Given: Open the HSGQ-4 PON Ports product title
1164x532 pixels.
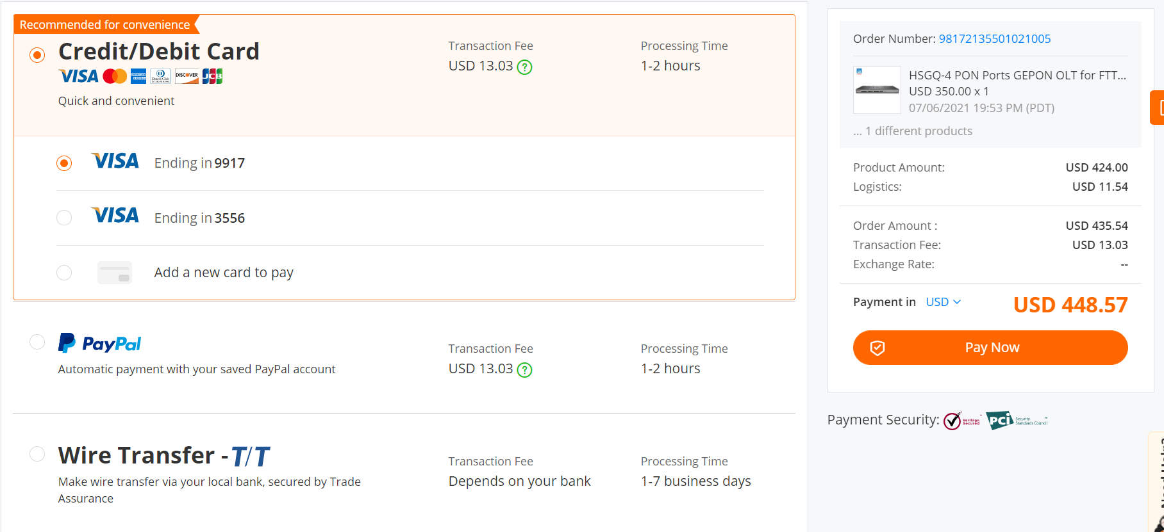Looking at the screenshot, I should (x=1017, y=76).
